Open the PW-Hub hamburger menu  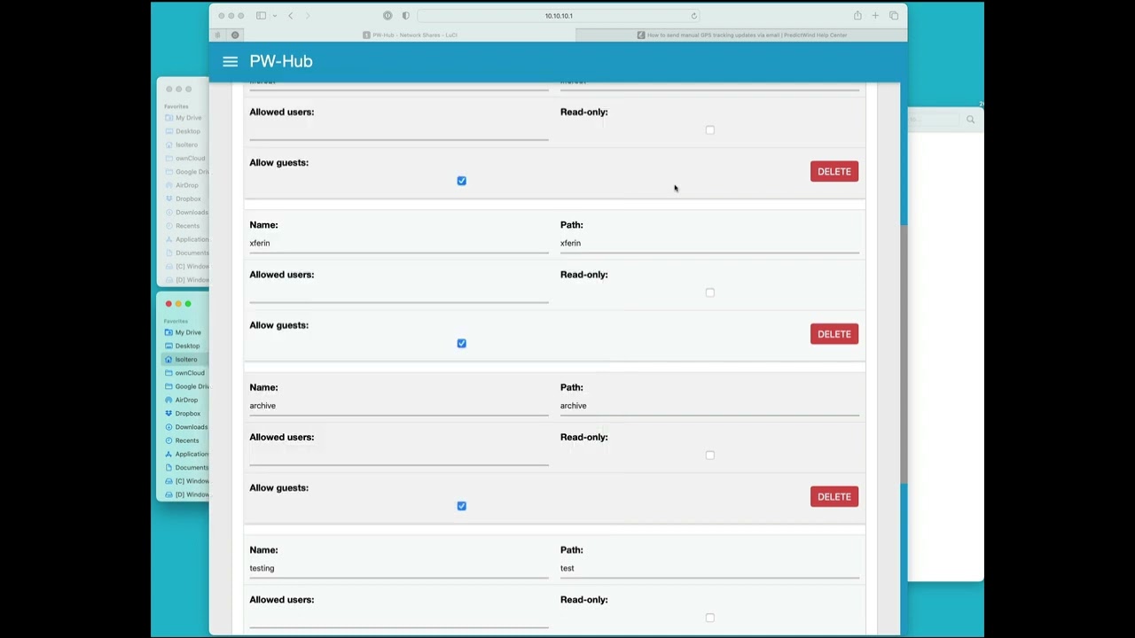(230, 61)
